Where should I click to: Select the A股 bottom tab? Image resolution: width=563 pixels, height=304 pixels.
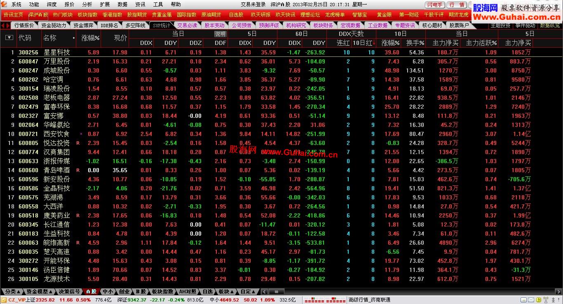(91, 292)
